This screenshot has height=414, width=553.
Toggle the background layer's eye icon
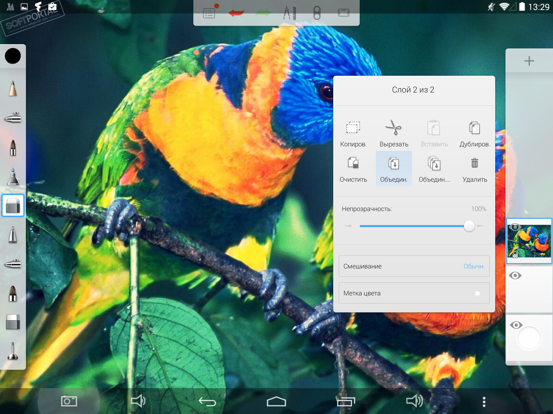(516, 325)
